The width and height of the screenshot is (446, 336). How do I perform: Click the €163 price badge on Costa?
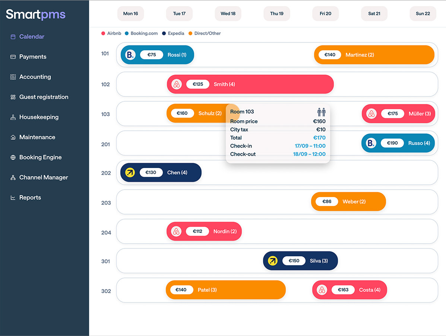coord(343,290)
